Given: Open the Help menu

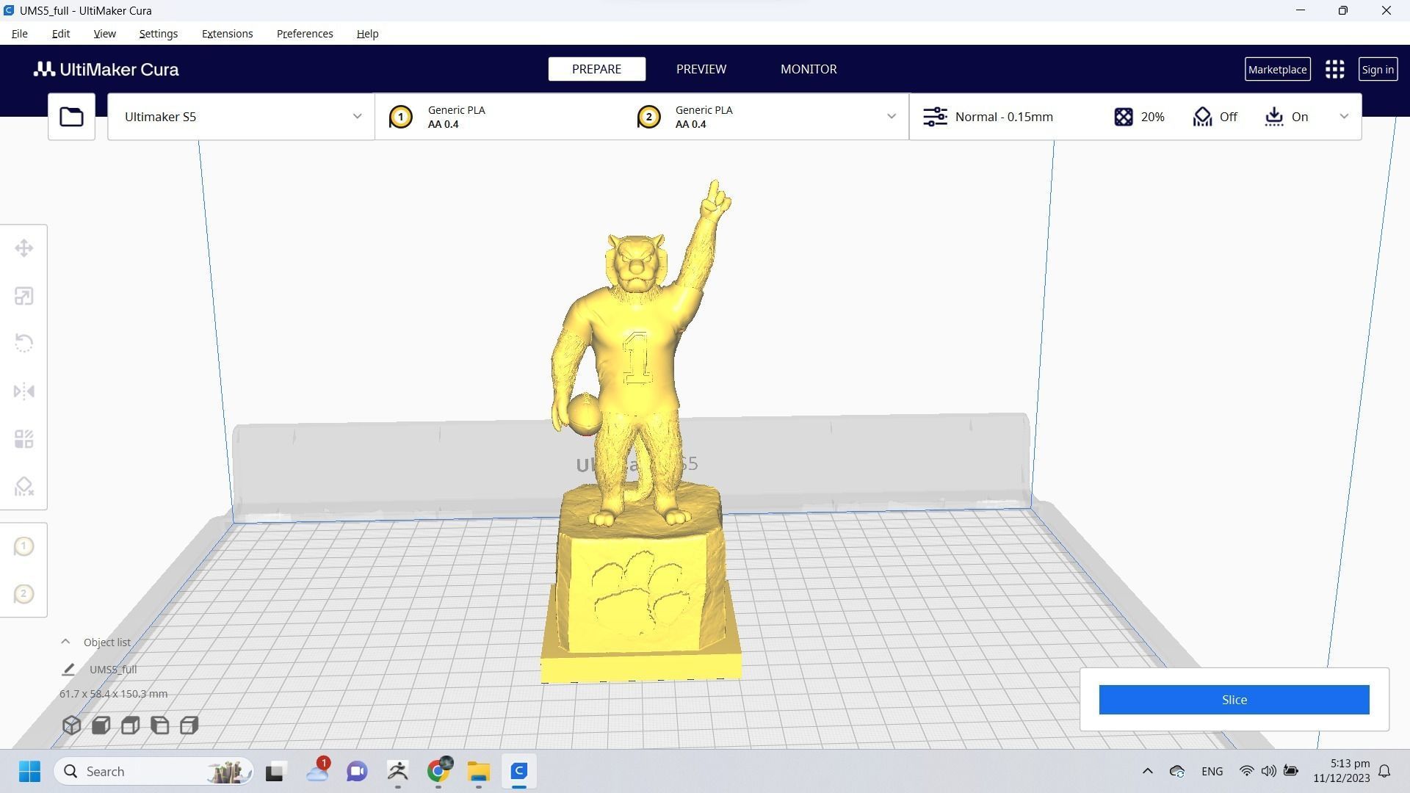Looking at the screenshot, I should (x=367, y=34).
